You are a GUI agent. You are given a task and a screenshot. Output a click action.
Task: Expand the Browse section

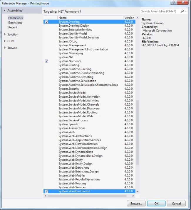[5, 48]
